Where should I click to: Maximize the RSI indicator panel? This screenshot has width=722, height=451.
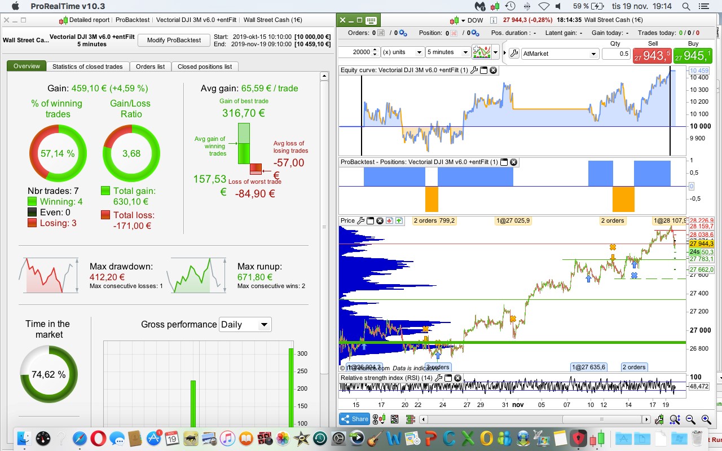(448, 378)
